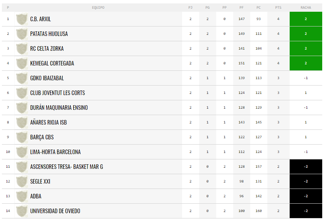Click the BARÇA CBS shield logo
This screenshot has width=326, height=223.
pos(22,137)
